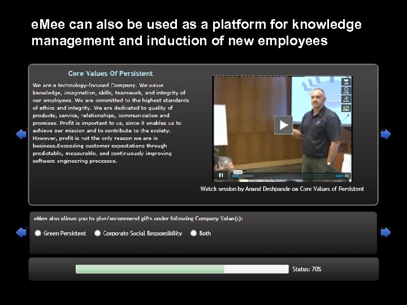The image size is (407, 305).
Task: Click the green status progress bar
Action: pos(182,269)
